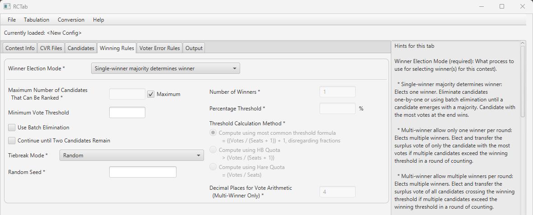Switch to the CVR Files tab
The height and width of the screenshot is (215, 533).
[x=51, y=48]
